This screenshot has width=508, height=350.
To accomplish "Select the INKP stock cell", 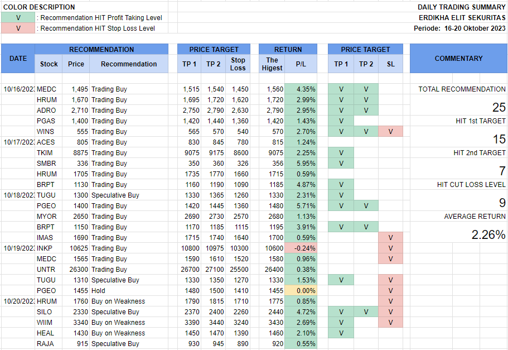I will tap(46, 248).
